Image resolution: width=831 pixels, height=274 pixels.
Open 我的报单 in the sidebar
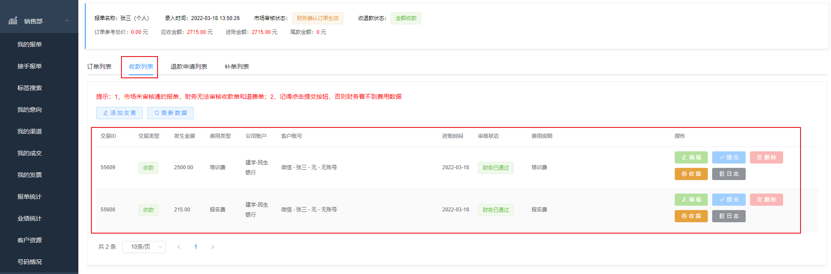pyautogui.click(x=30, y=44)
